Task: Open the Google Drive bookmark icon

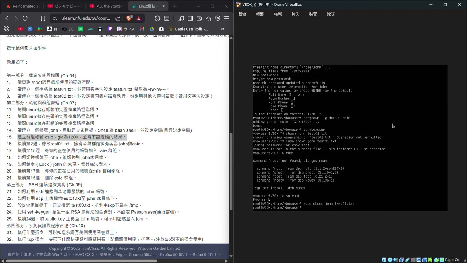Action: tap(152, 29)
